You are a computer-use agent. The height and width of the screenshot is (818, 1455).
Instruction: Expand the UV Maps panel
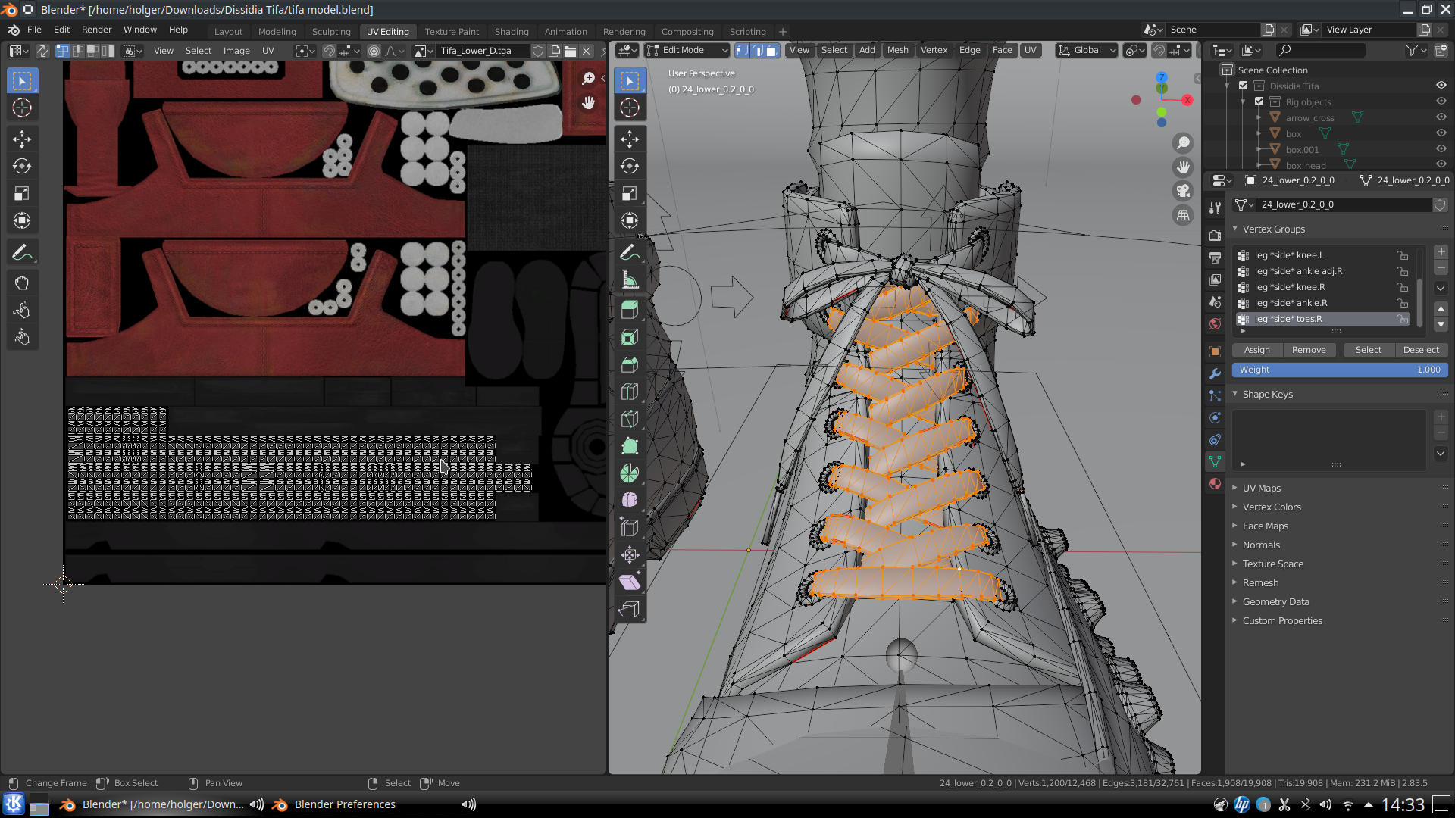click(x=1261, y=488)
